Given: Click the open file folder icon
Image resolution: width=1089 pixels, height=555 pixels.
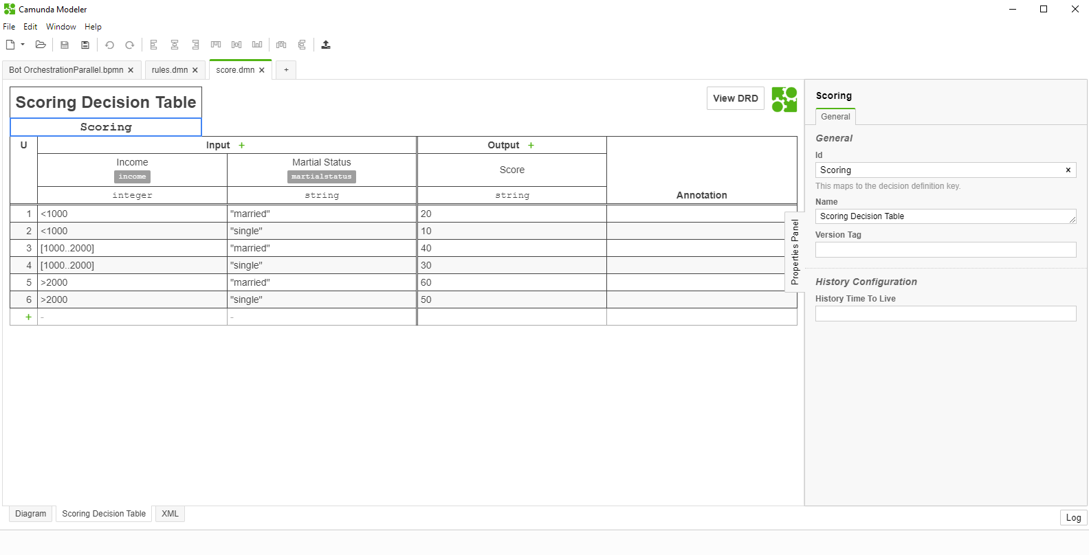Looking at the screenshot, I should [x=41, y=45].
